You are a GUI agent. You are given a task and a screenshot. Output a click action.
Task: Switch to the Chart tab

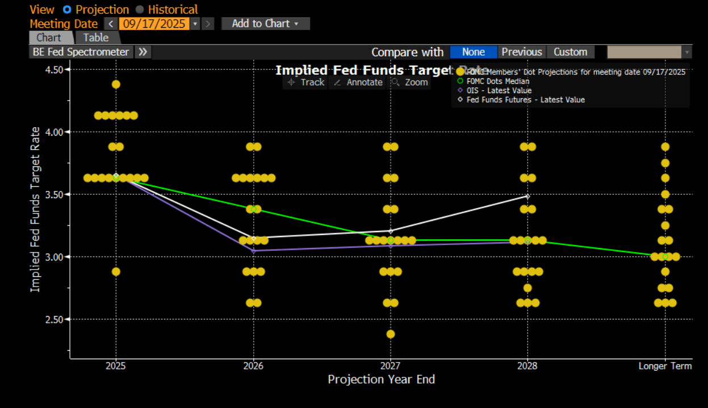coord(49,37)
